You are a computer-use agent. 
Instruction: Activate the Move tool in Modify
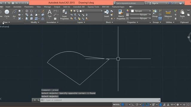pos(27,11)
